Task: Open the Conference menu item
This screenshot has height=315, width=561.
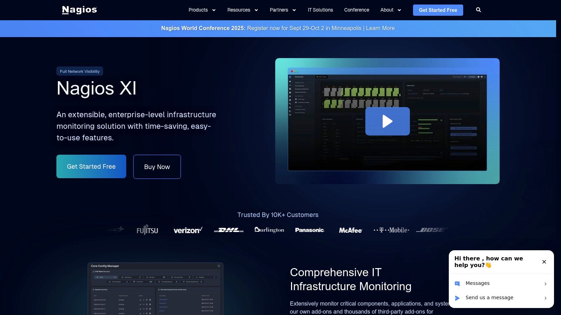Action: [357, 10]
